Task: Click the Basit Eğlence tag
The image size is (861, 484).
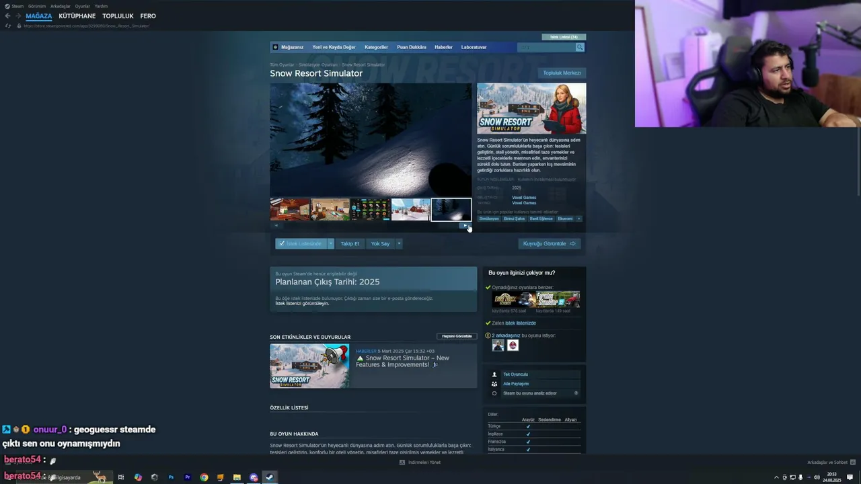Action: [x=541, y=218]
